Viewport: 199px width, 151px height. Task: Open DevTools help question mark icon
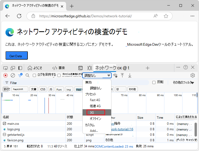click(186, 67)
